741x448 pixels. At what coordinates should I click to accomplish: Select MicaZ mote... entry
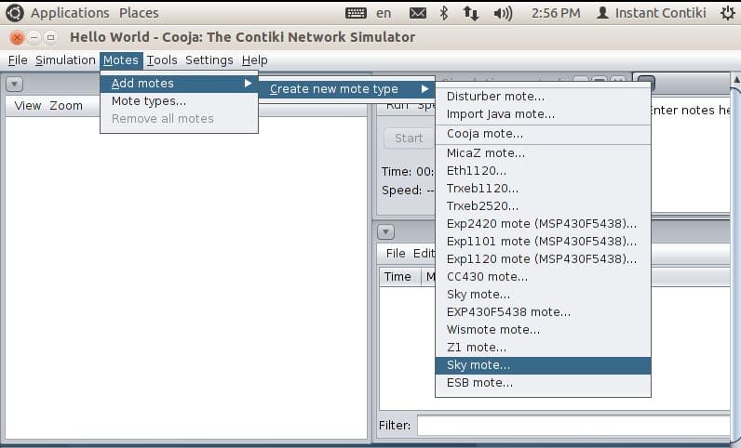click(x=543, y=153)
